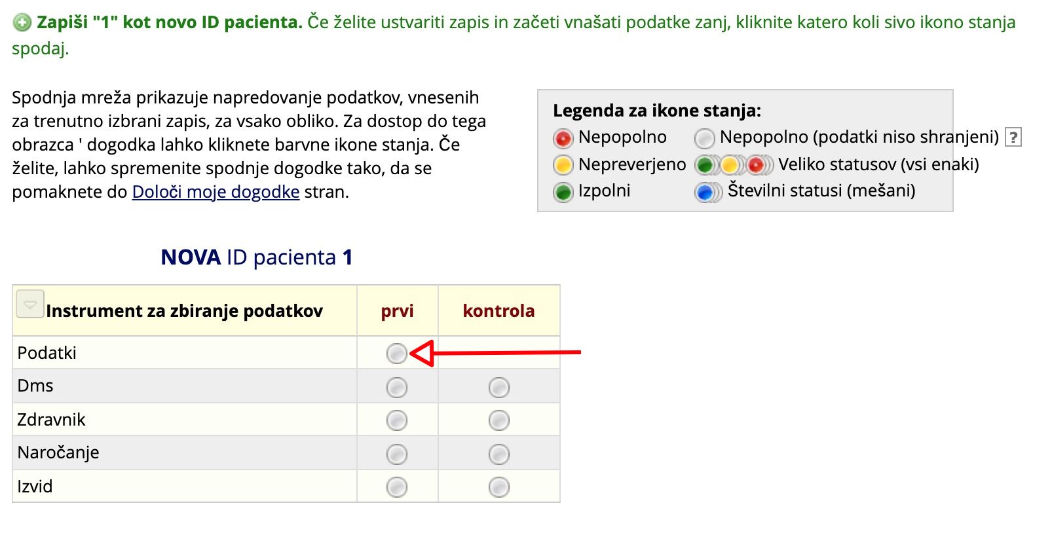Click the 'kontrola' event column header
The height and width of the screenshot is (533, 1052).
click(498, 311)
